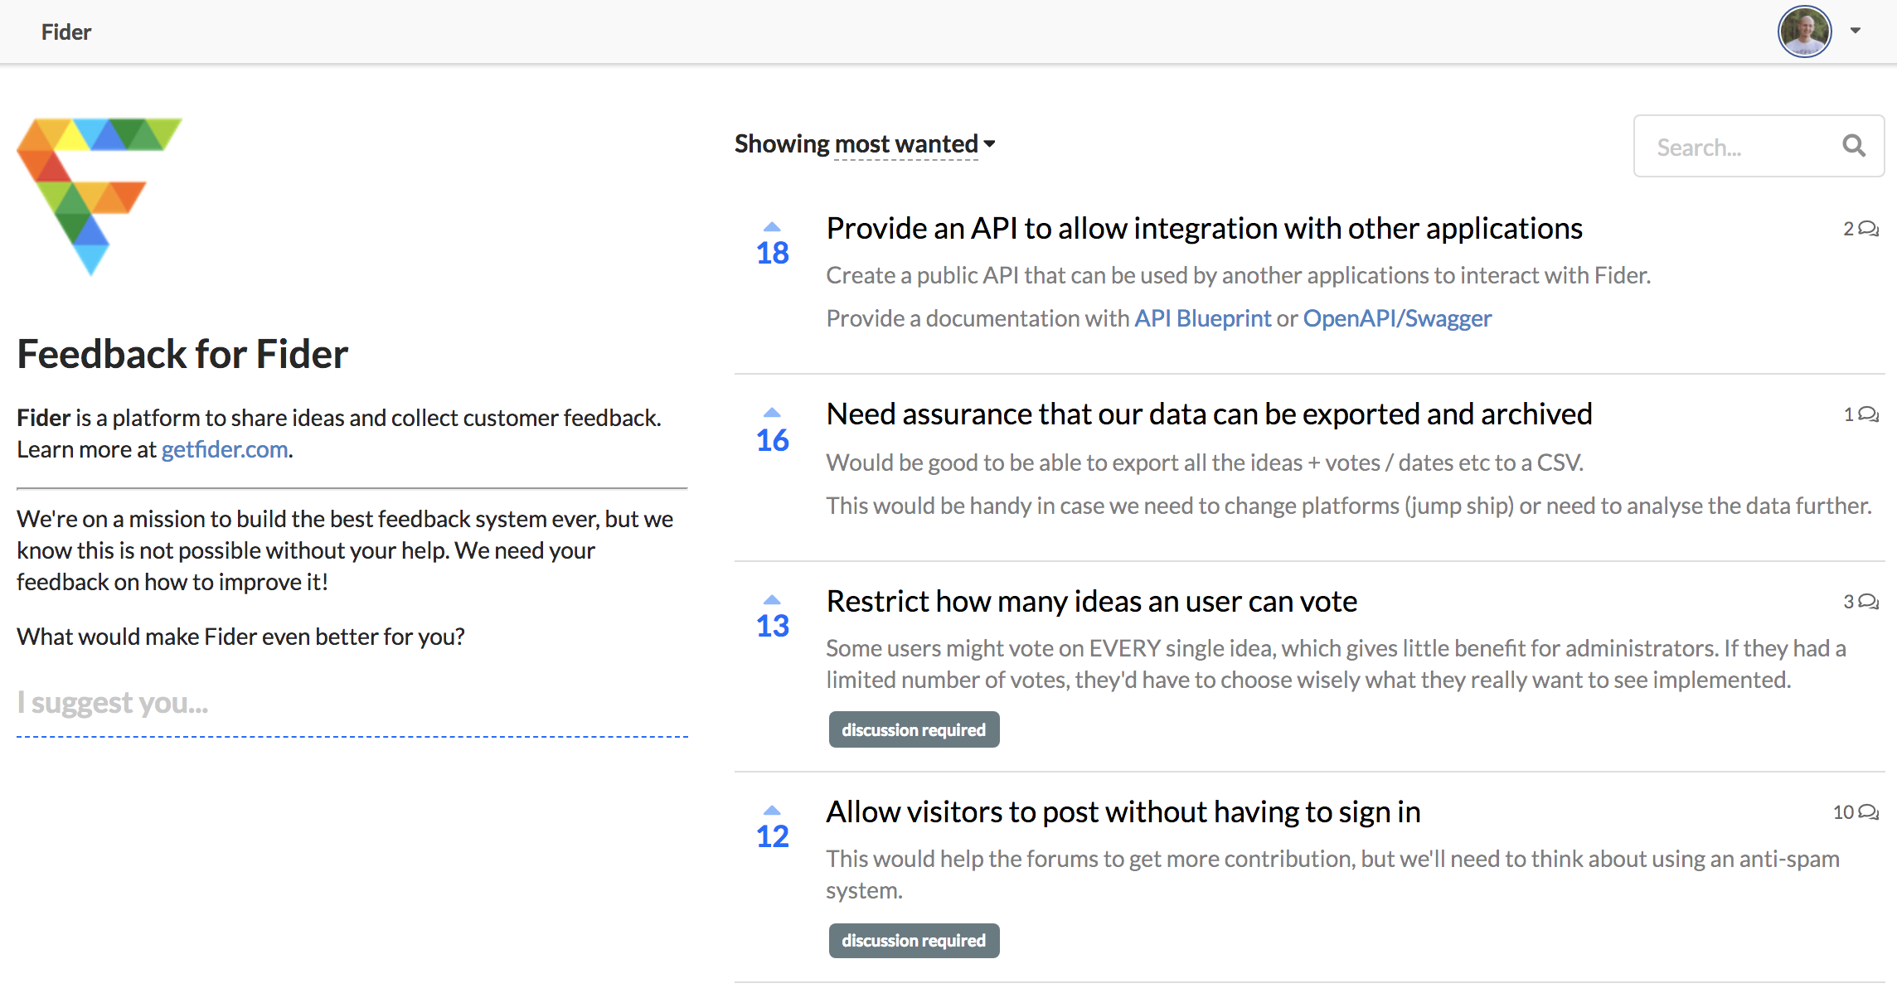Upvote the API integration idea
The width and height of the screenshot is (1897, 993).
click(772, 228)
